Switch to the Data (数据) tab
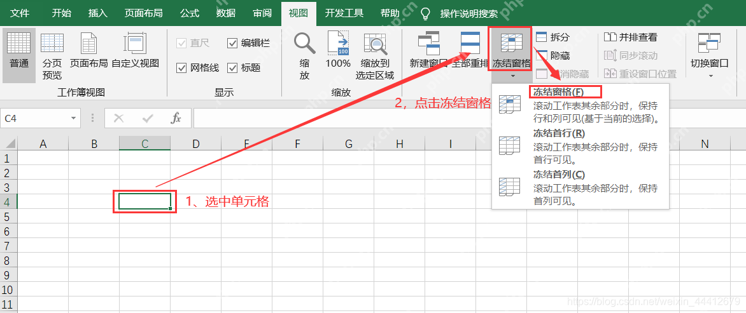 (225, 13)
